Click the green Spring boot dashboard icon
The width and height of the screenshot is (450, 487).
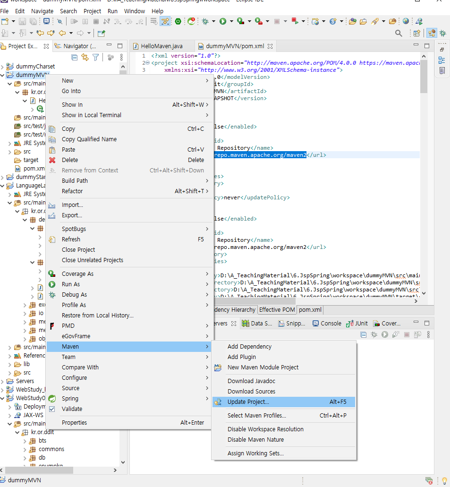[x=178, y=21]
